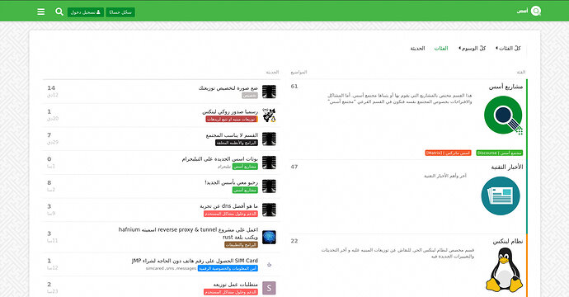Open green مشاريع أسس badge under التليجرام topic

[x=245, y=167]
